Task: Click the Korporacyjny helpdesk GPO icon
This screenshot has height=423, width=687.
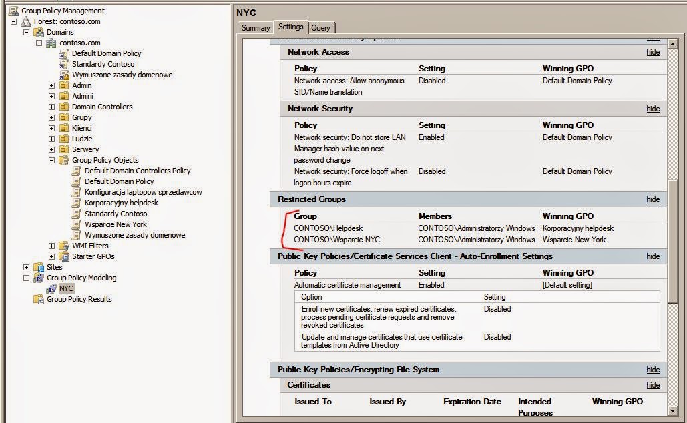Action: [77, 203]
